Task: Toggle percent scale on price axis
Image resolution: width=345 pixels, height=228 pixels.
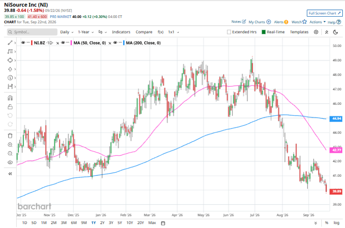Action: point(327,223)
